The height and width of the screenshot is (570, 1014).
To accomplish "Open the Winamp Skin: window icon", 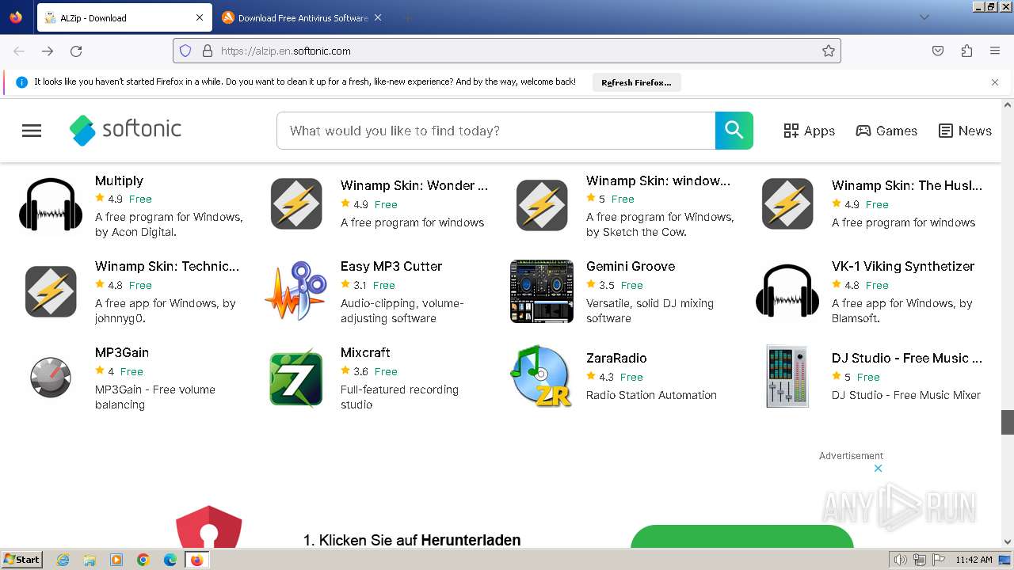I will tap(542, 204).
